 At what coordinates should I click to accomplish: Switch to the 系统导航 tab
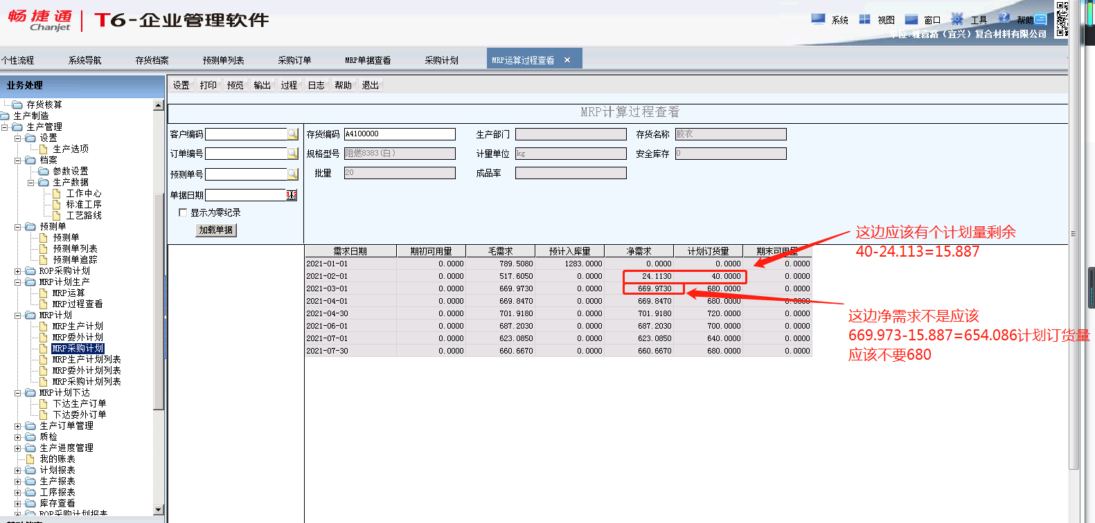click(84, 60)
